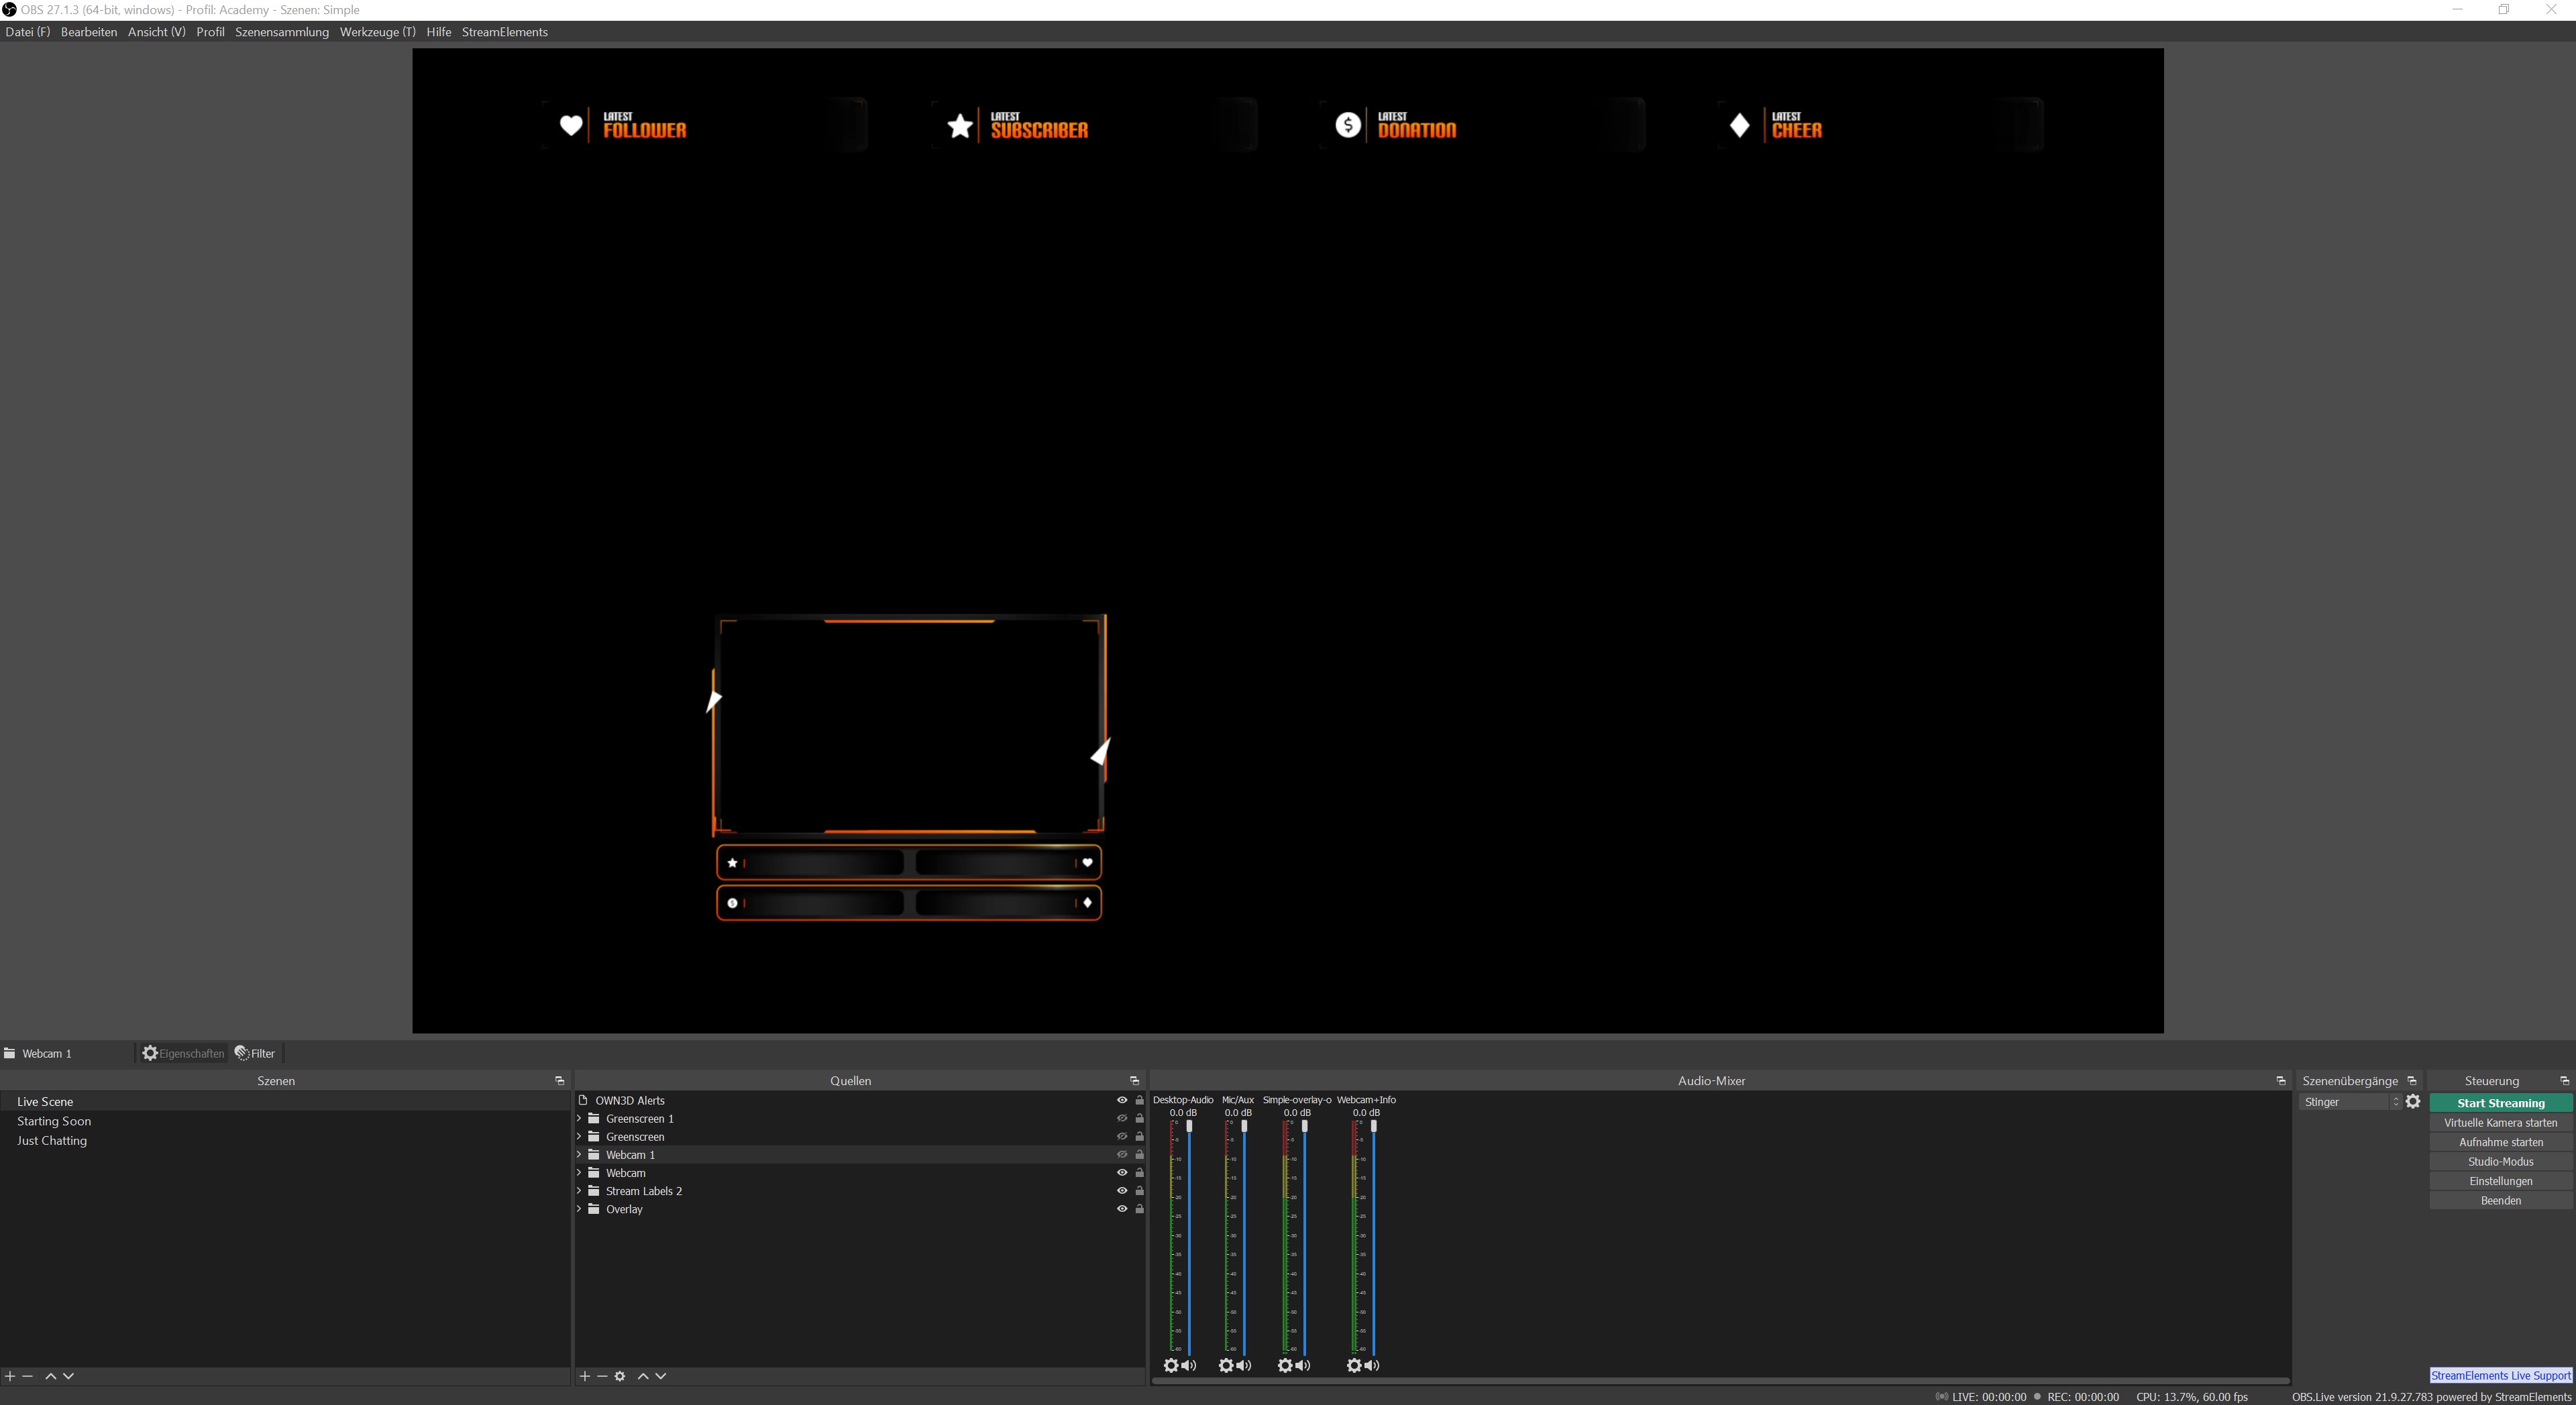Viewport: 2576px width, 1405px height.
Task: Open Desktop-Audio settings gear in mixer
Action: tap(1170, 1365)
